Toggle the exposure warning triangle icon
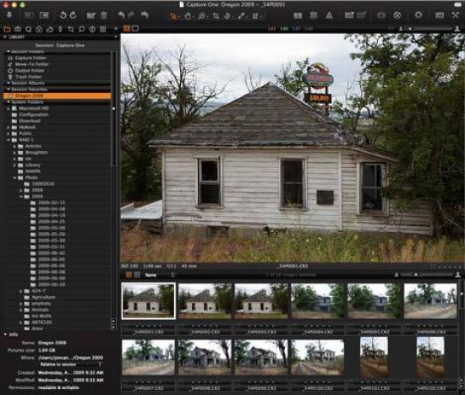465x395 pixels. coord(329,15)
